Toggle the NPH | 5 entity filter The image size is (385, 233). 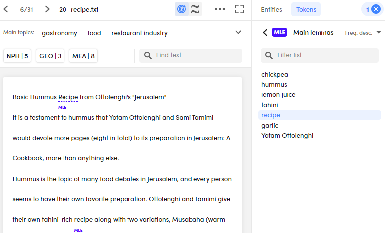coord(17,56)
